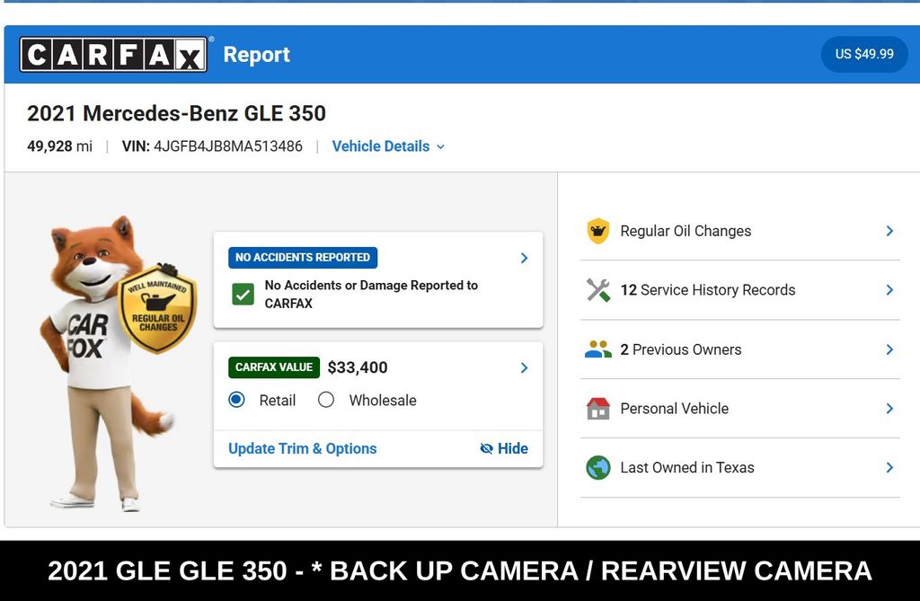Viewport: 920px width, 601px height.
Task: Click the Regular Oil Changes shield icon
Action: 597,231
